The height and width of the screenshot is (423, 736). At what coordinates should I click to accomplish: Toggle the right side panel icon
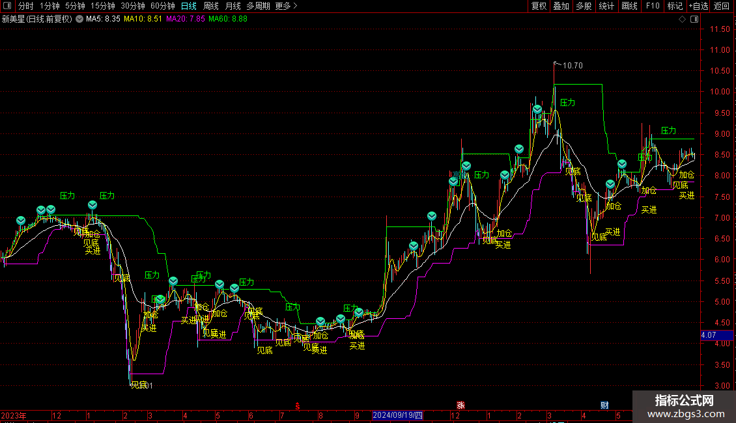694,20
